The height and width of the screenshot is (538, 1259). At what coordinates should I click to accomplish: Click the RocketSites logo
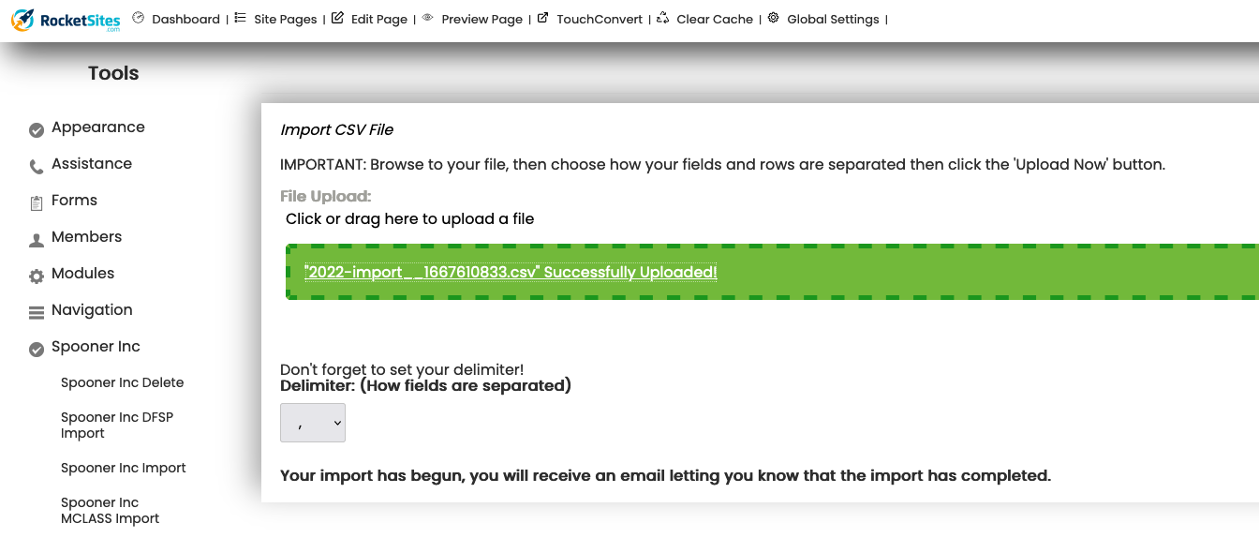[x=66, y=20]
